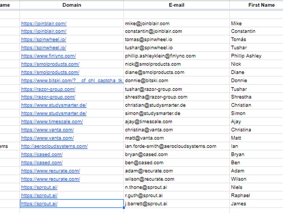Select the cell j.barrett@sprout.ai
This screenshot has width=283, height=213.
click(x=176, y=204)
